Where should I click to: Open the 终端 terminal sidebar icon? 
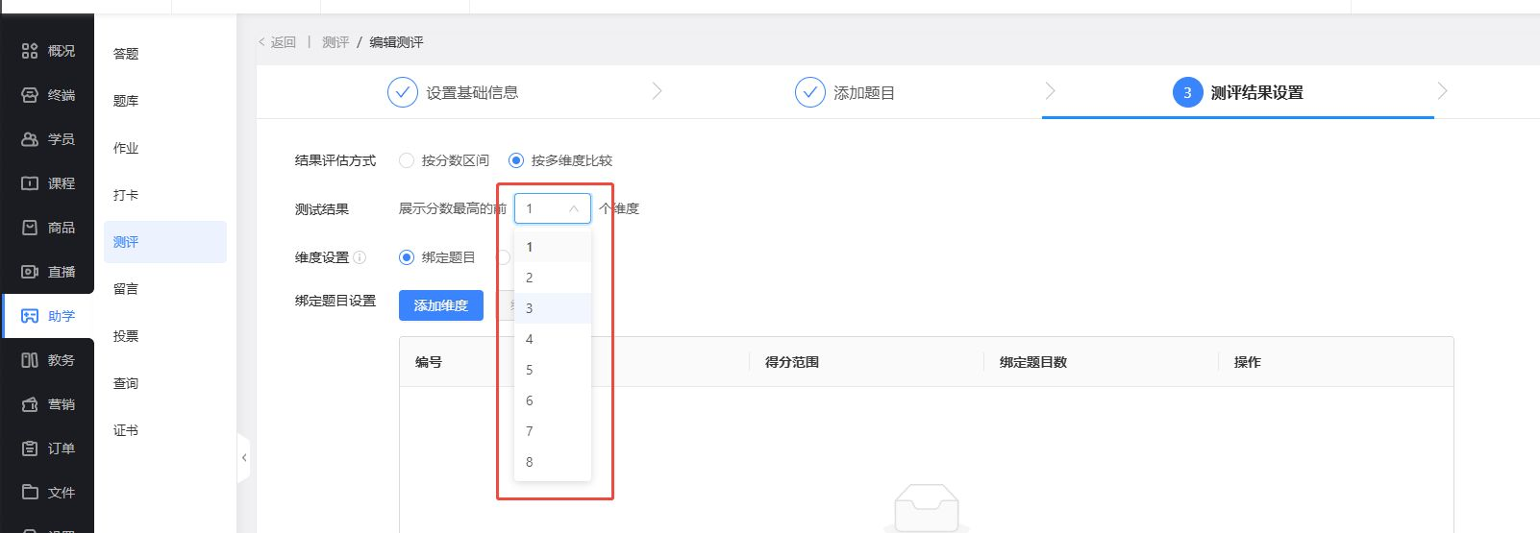pos(30,95)
